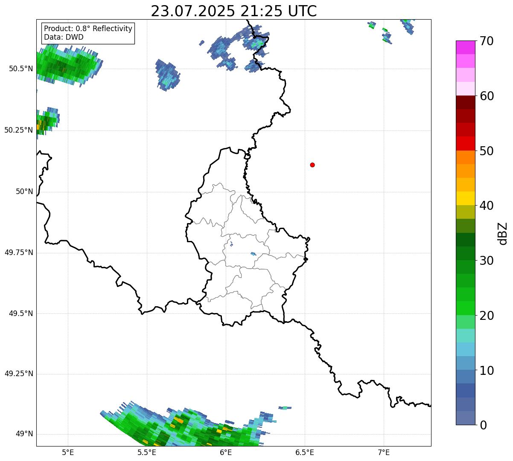This screenshot has width=513, height=461.
Task: Click the magenta swatch at colorbar top
Action: pyautogui.click(x=465, y=47)
